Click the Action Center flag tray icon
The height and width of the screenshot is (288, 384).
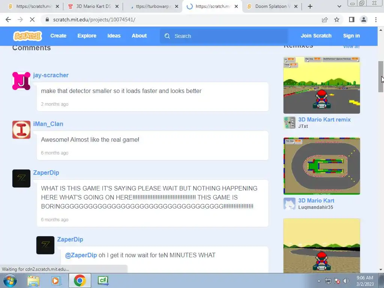pos(337,281)
